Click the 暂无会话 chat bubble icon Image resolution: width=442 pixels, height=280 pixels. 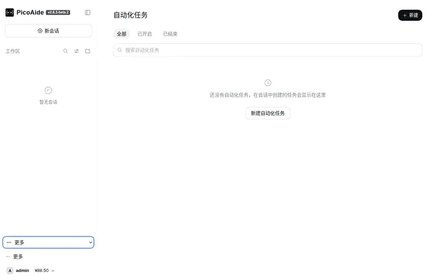[x=48, y=90]
